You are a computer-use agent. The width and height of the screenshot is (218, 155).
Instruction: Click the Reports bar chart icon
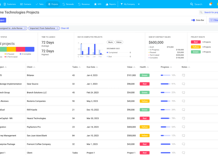click(107, 4)
